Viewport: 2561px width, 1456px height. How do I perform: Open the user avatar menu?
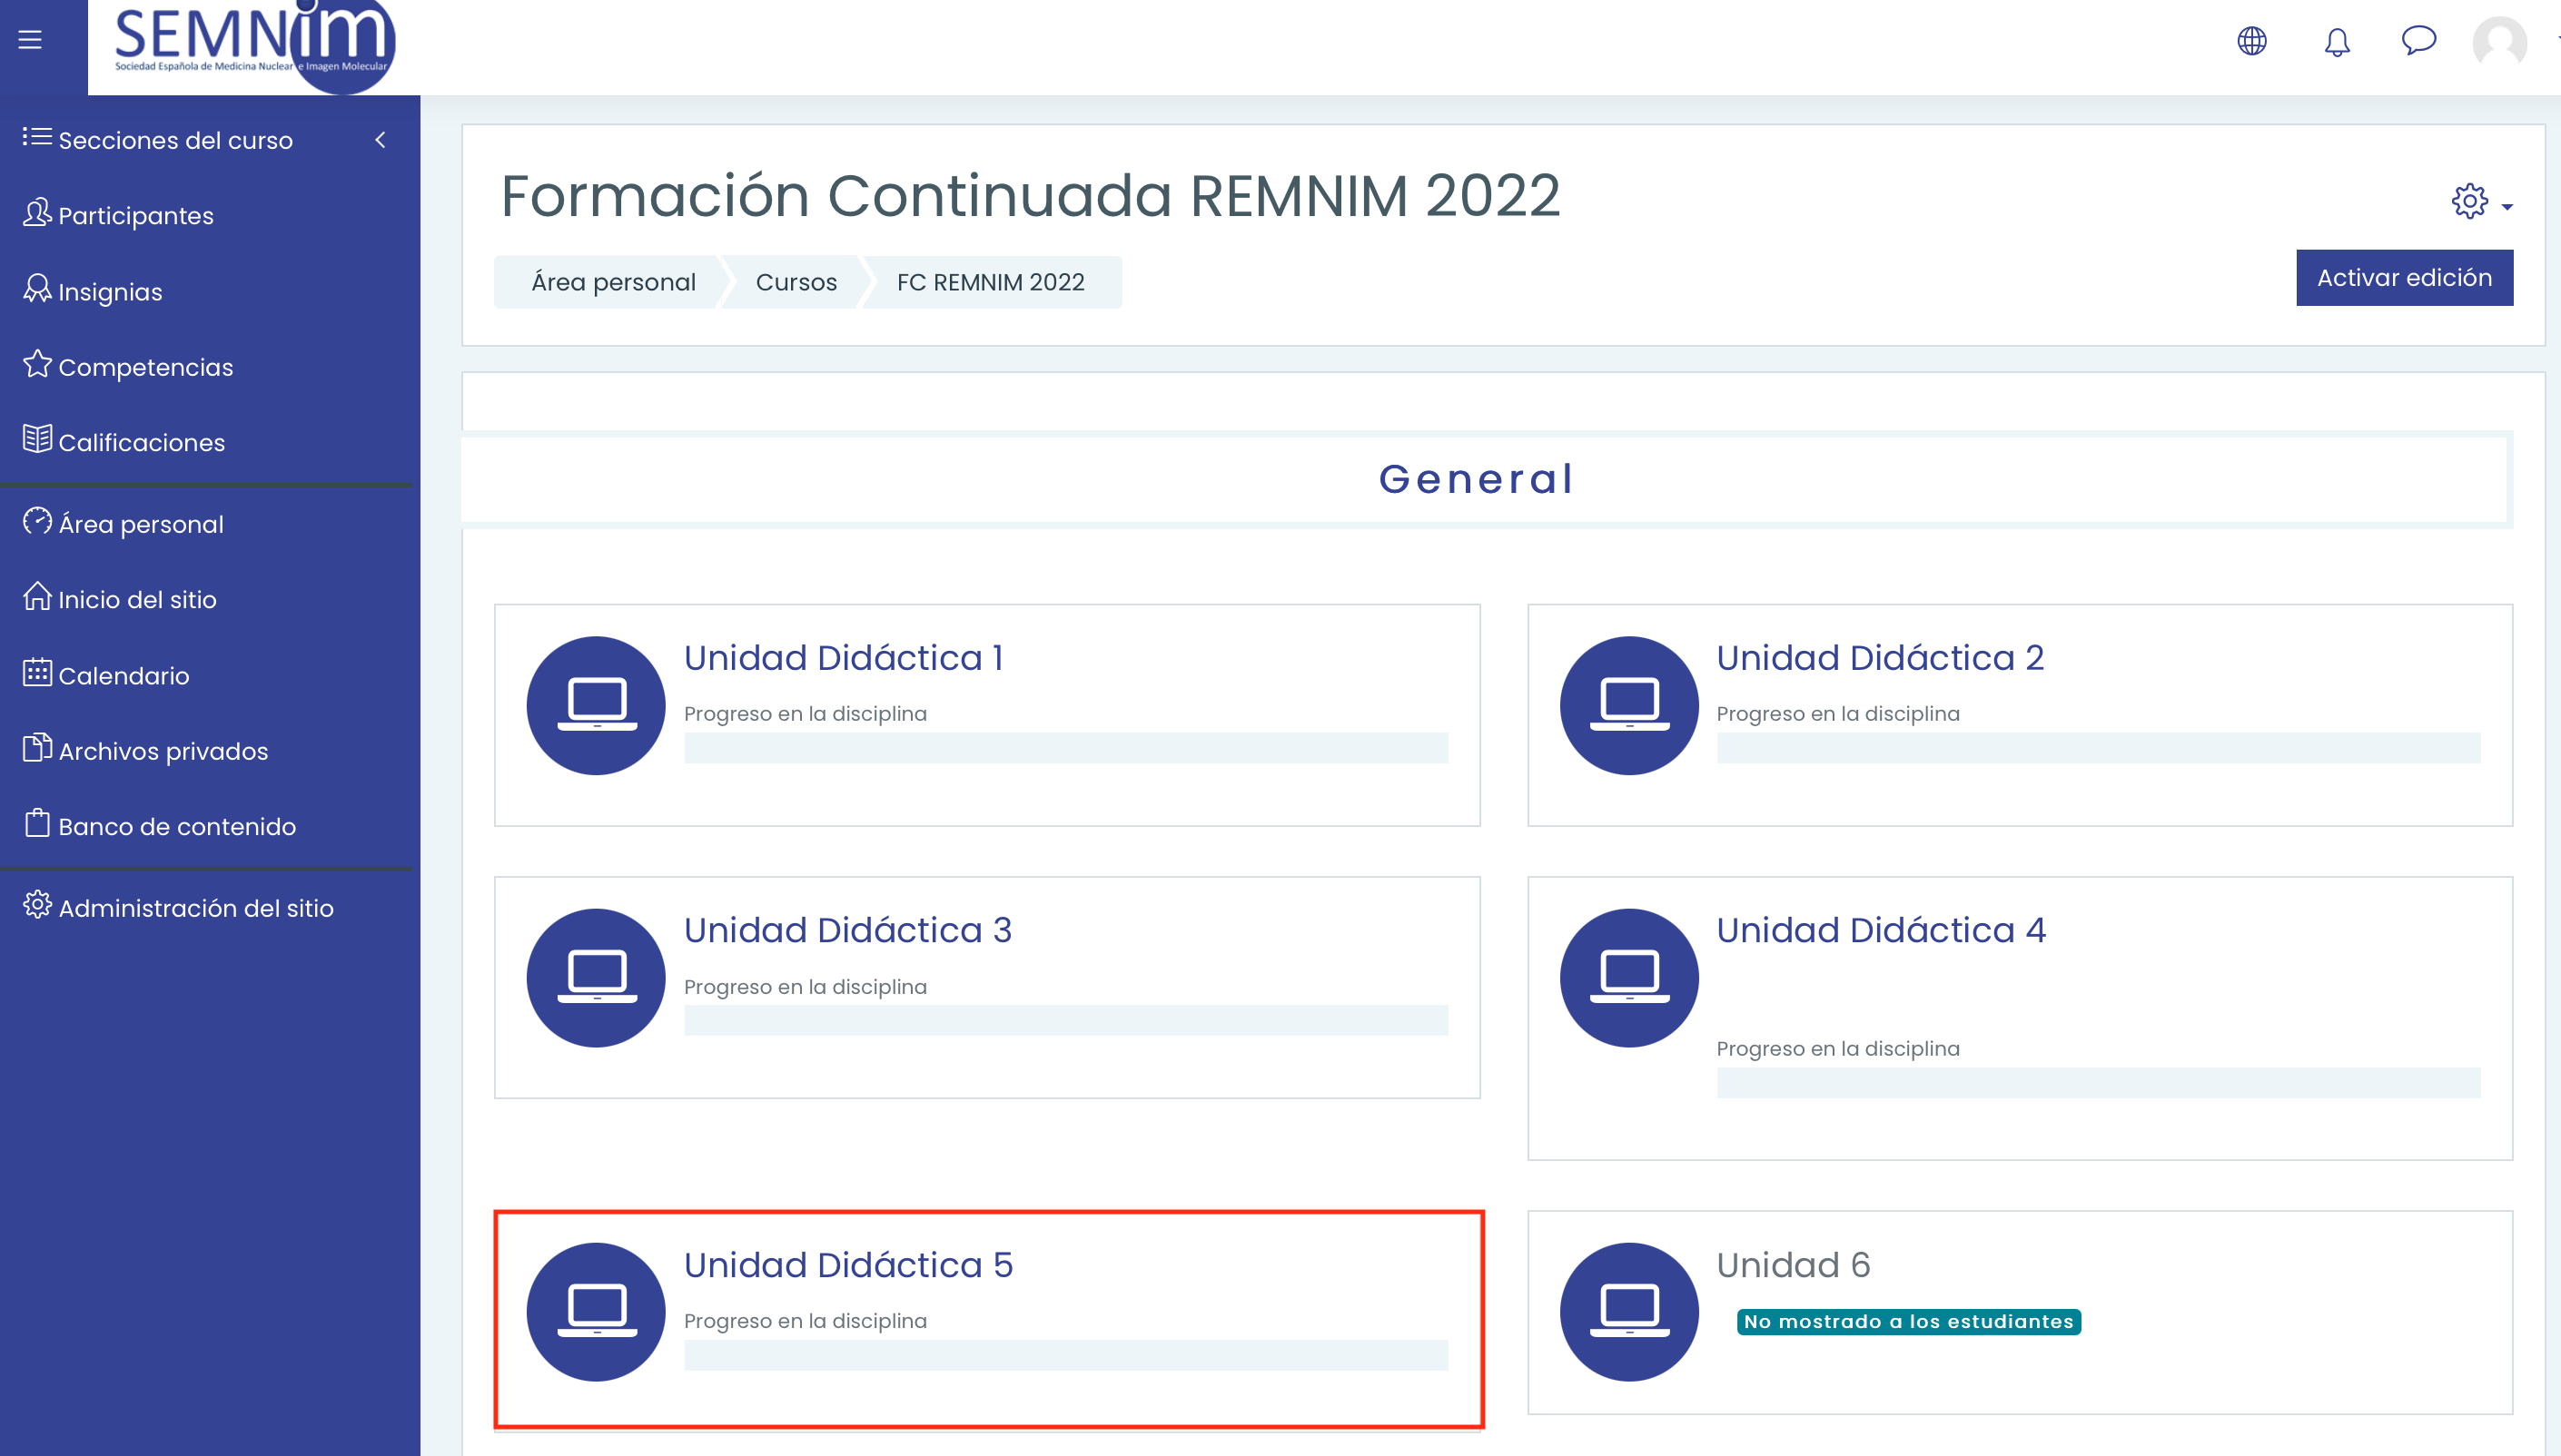coord(2499,42)
